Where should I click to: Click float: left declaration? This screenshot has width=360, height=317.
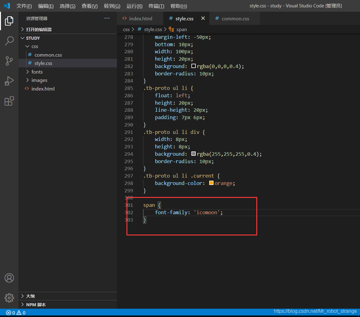click(172, 95)
